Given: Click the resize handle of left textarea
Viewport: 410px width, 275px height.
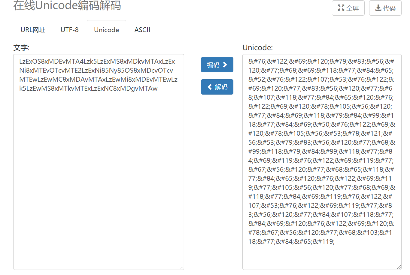Looking at the screenshot, I should 182,267.
